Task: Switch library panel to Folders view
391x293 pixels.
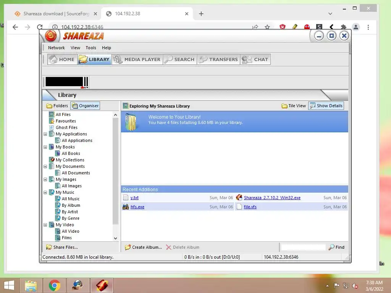Action: pos(57,106)
